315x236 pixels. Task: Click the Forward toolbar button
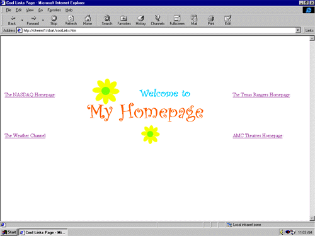pos(33,20)
